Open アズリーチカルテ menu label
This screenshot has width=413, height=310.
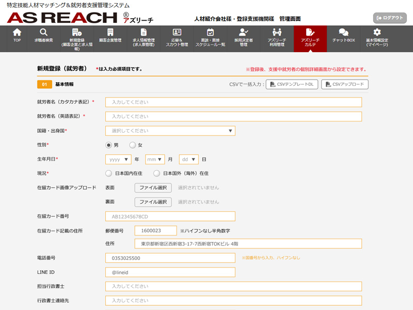(310, 42)
